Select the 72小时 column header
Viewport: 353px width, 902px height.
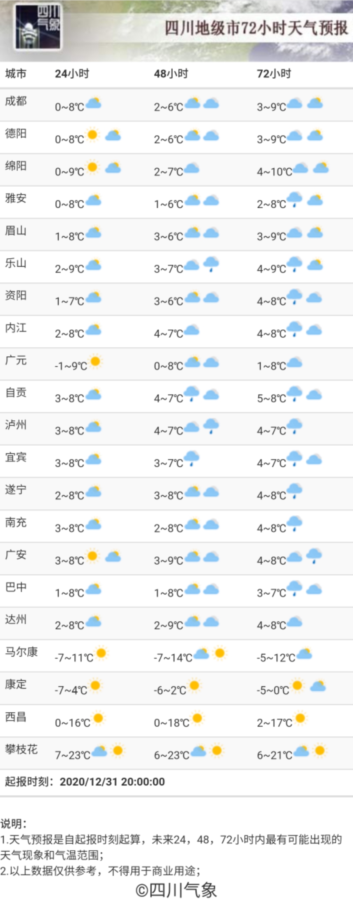[274, 74]
